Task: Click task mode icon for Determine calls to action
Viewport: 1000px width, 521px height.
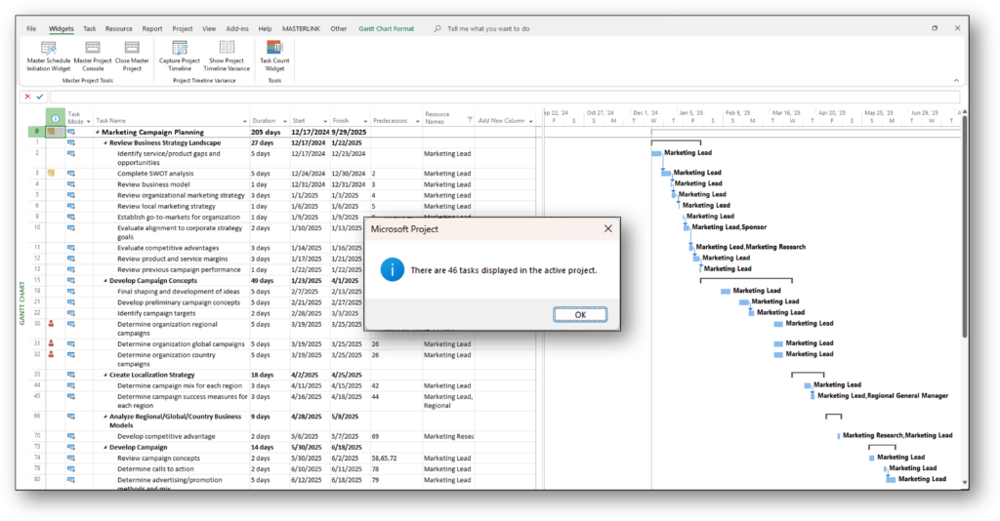Action: 70,468
